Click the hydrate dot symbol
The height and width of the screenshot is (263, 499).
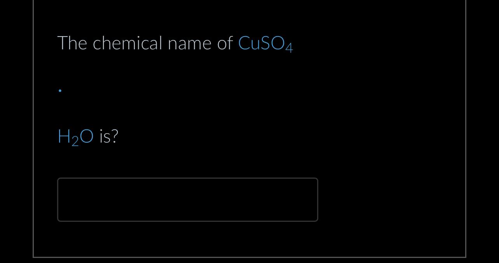tap(59, 90)
